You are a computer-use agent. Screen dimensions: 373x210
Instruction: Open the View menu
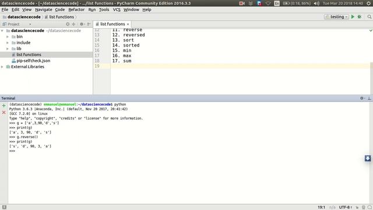click(27, 9)
